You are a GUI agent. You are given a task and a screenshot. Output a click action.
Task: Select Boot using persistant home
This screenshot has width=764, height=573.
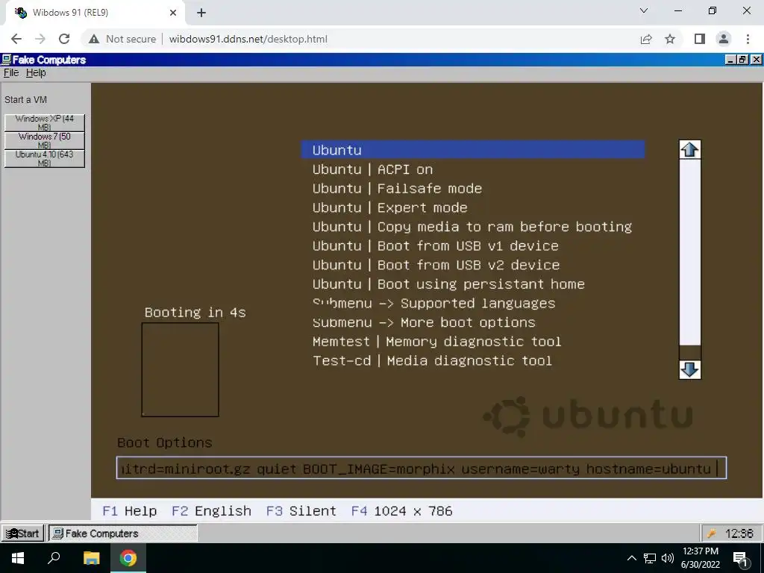point(448,284)
